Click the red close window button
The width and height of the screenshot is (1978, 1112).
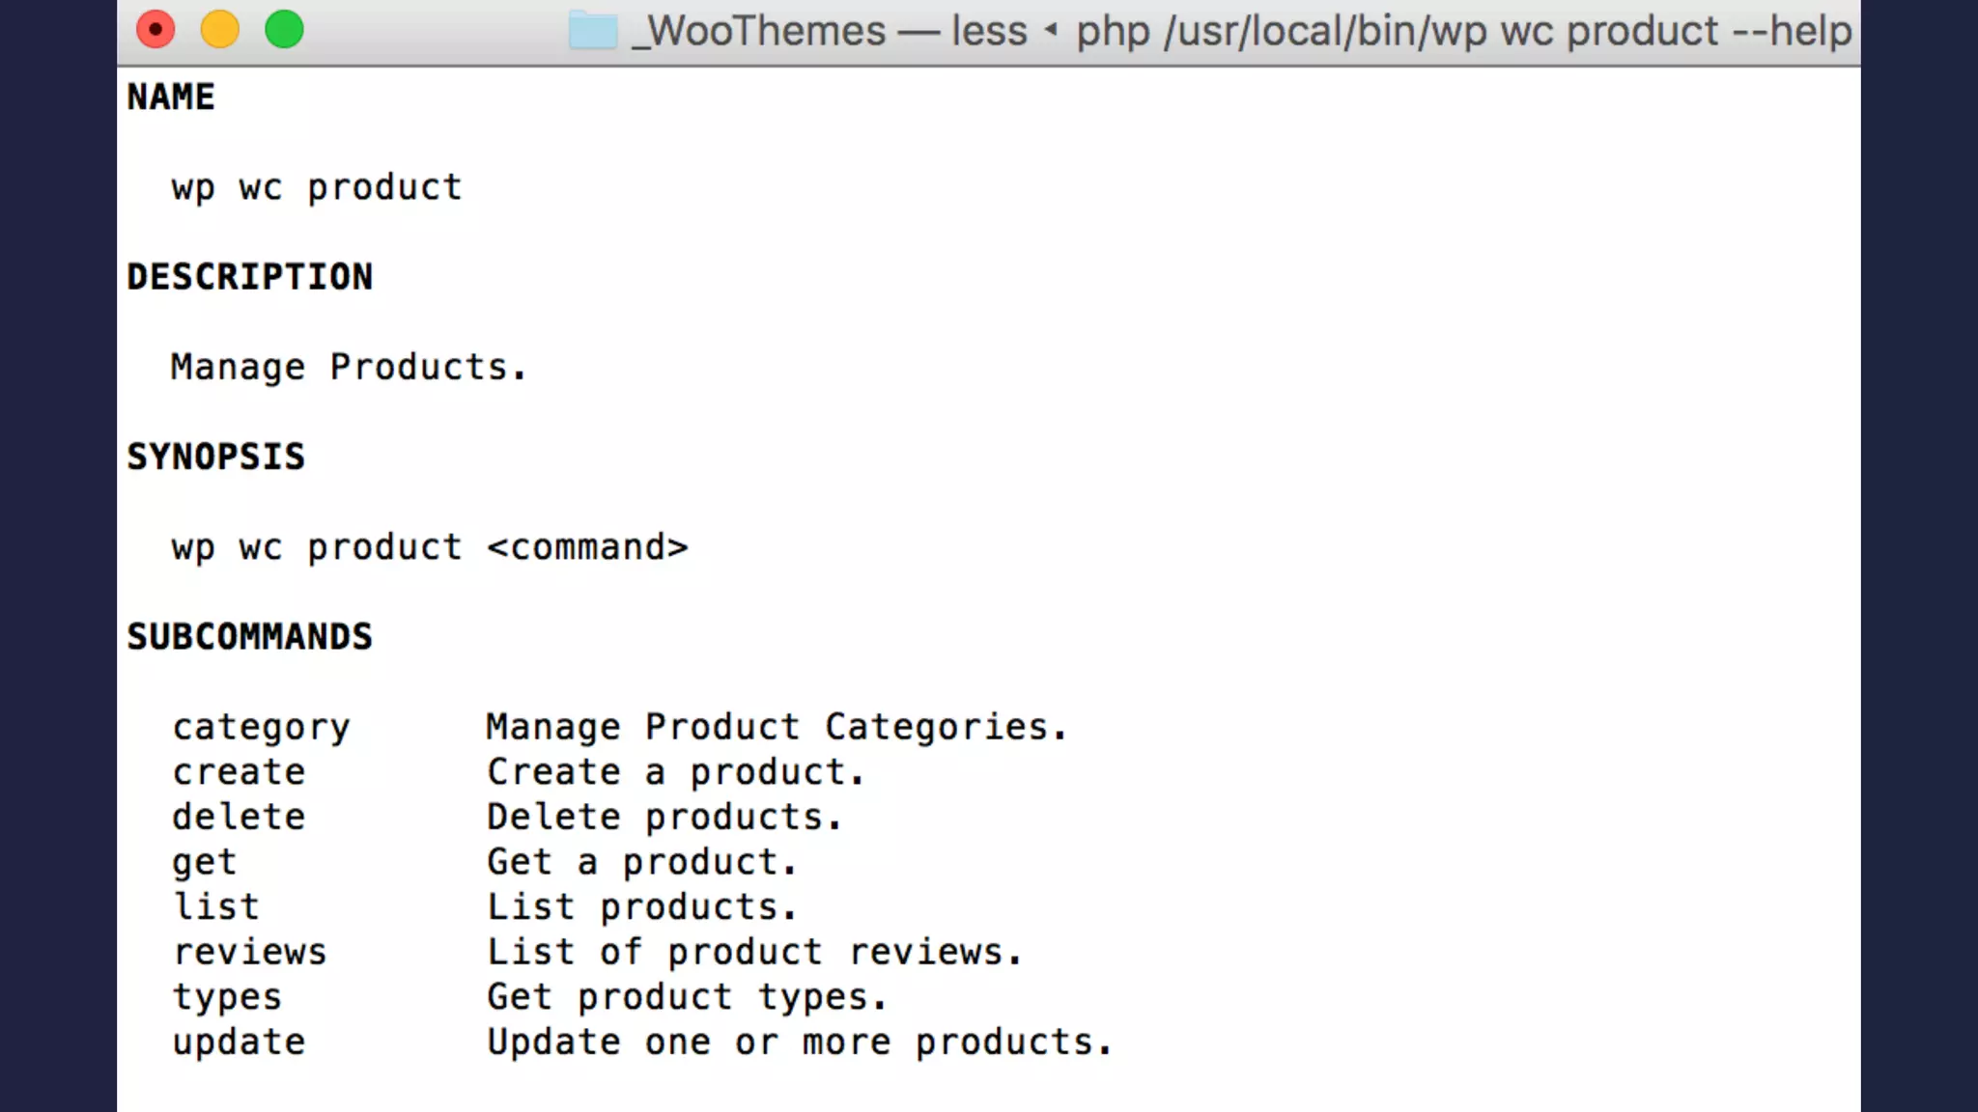pos(155,30)
